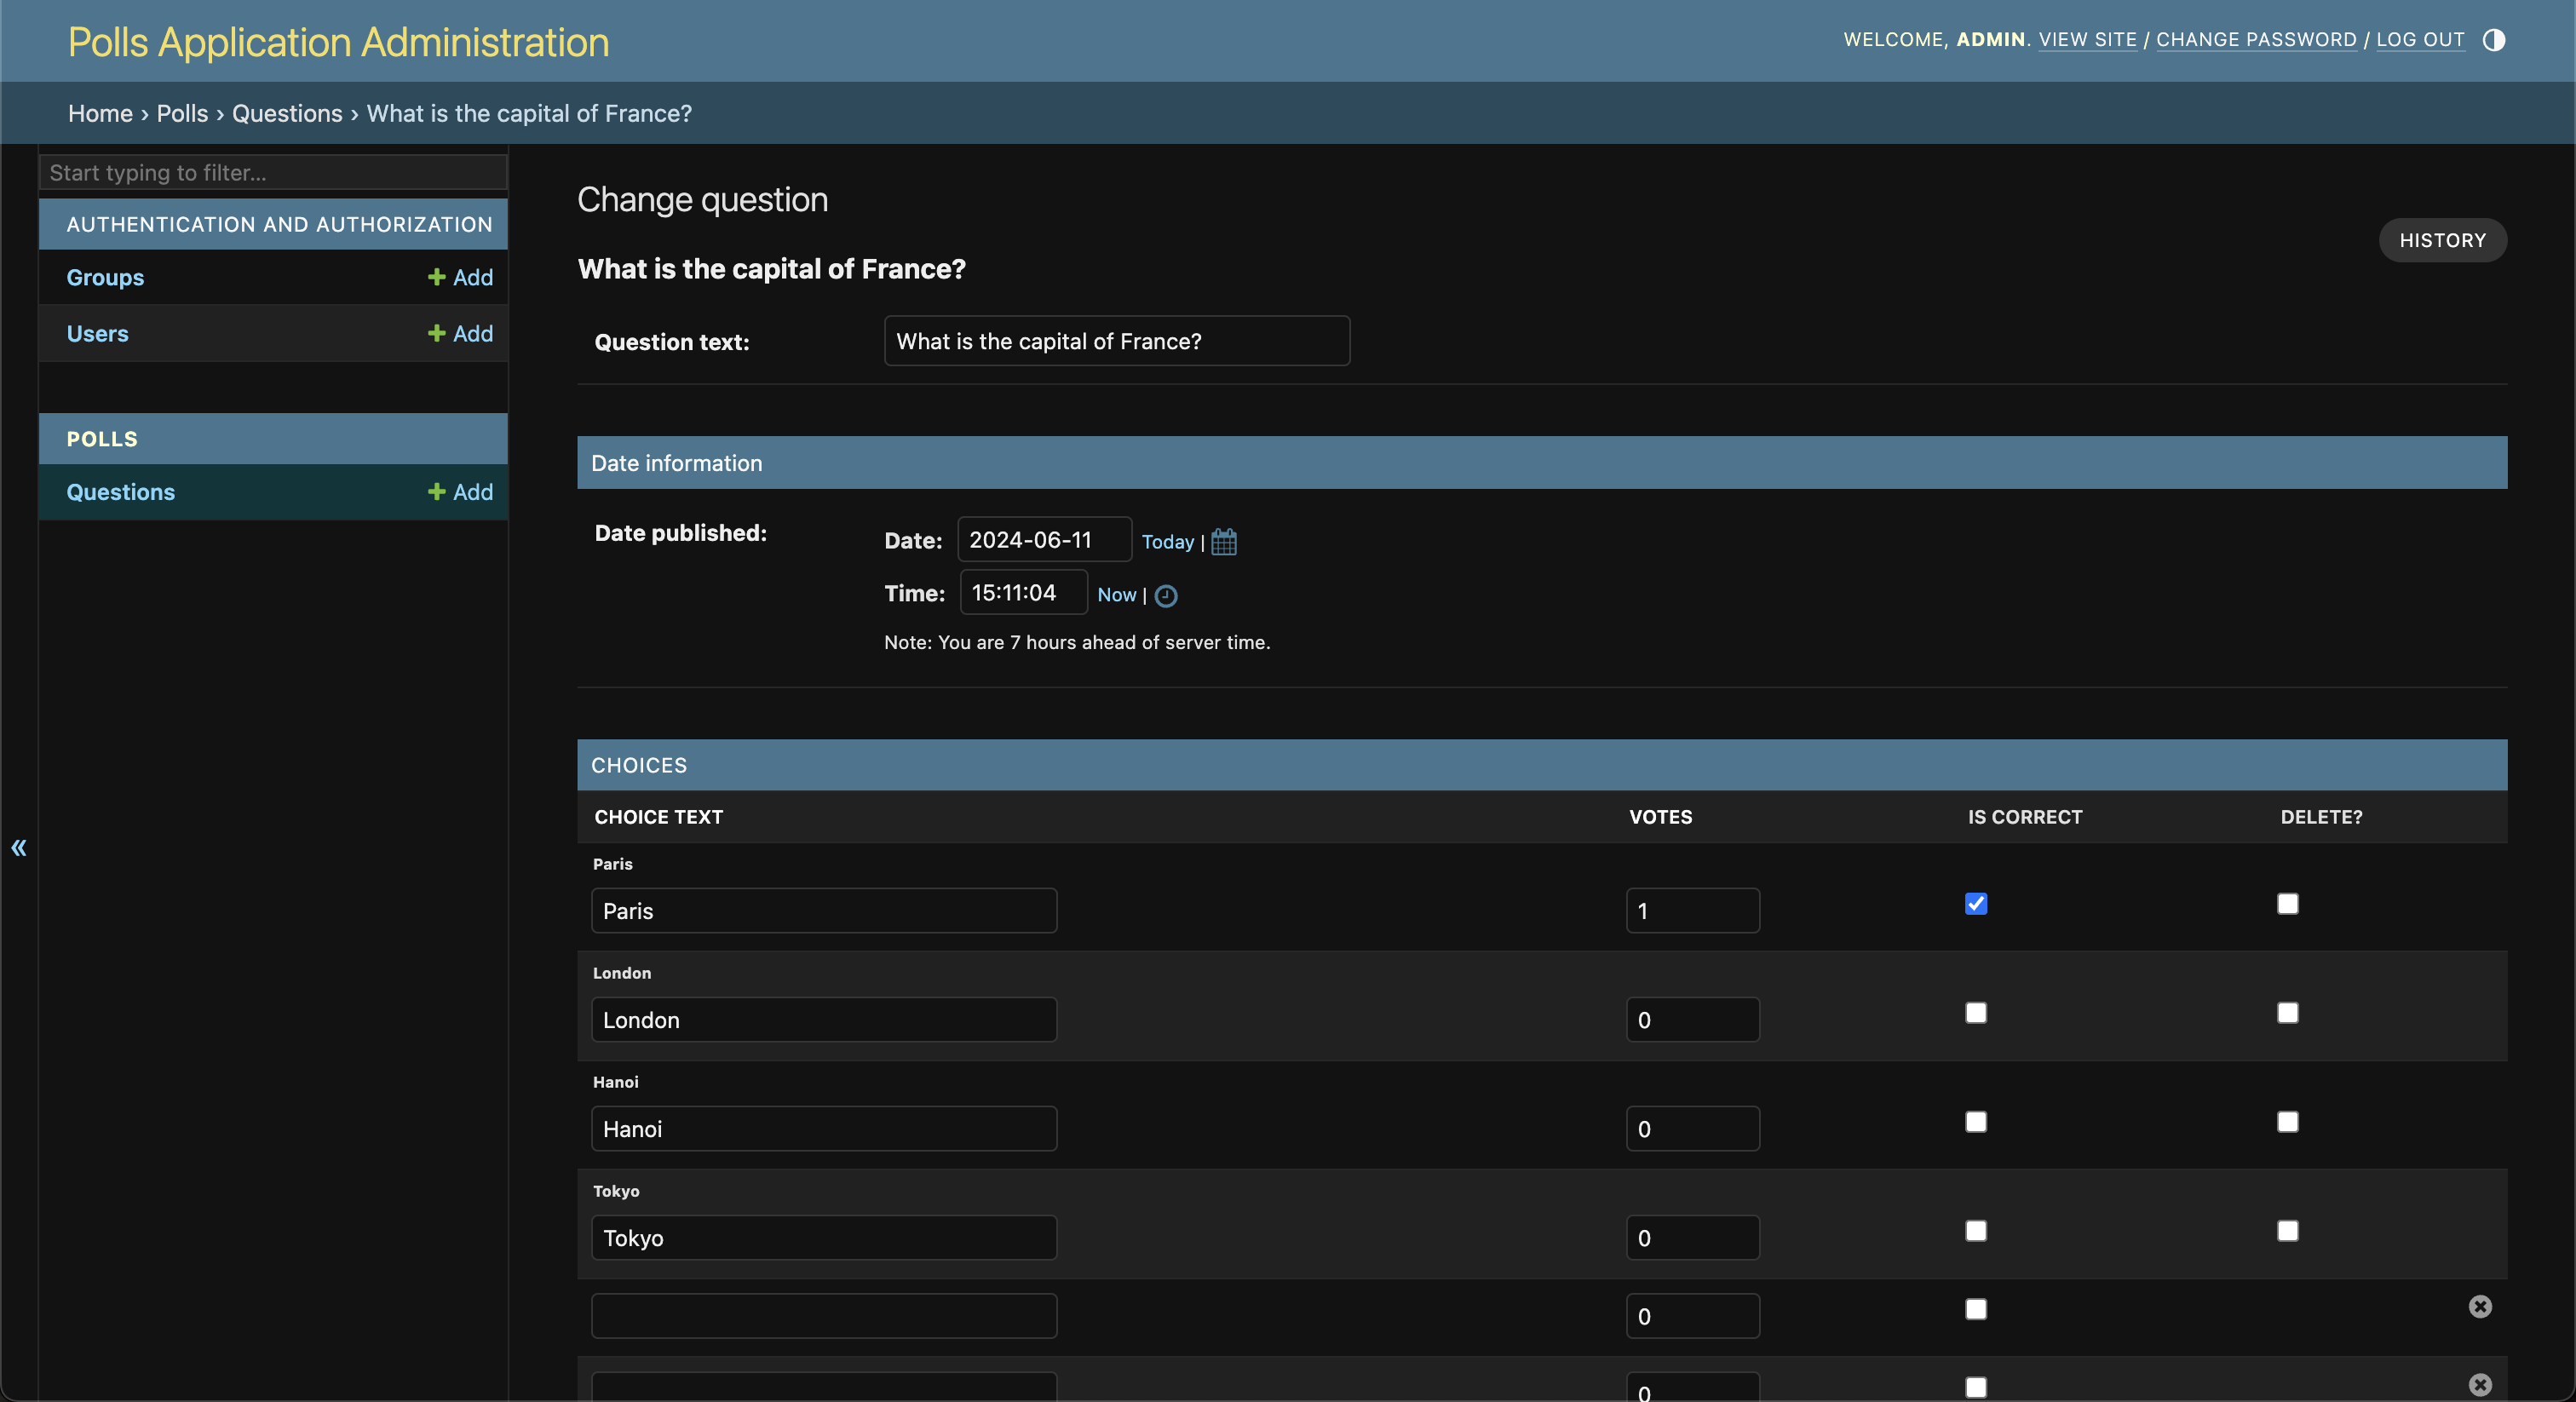
Task: Remove the second empty choice row
Action: tap(2479, 1384)
